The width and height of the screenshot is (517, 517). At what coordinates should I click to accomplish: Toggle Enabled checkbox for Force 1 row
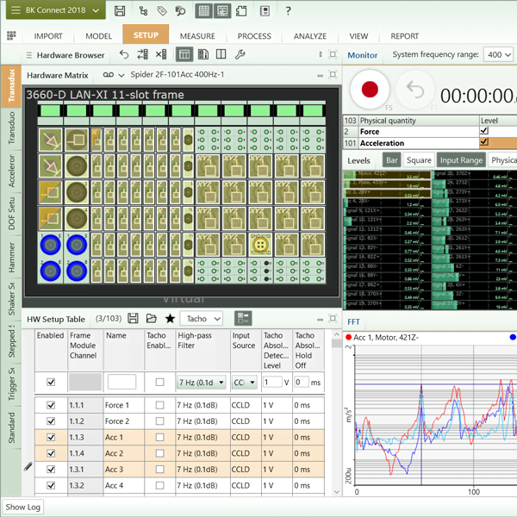click(x=51, y=405)
